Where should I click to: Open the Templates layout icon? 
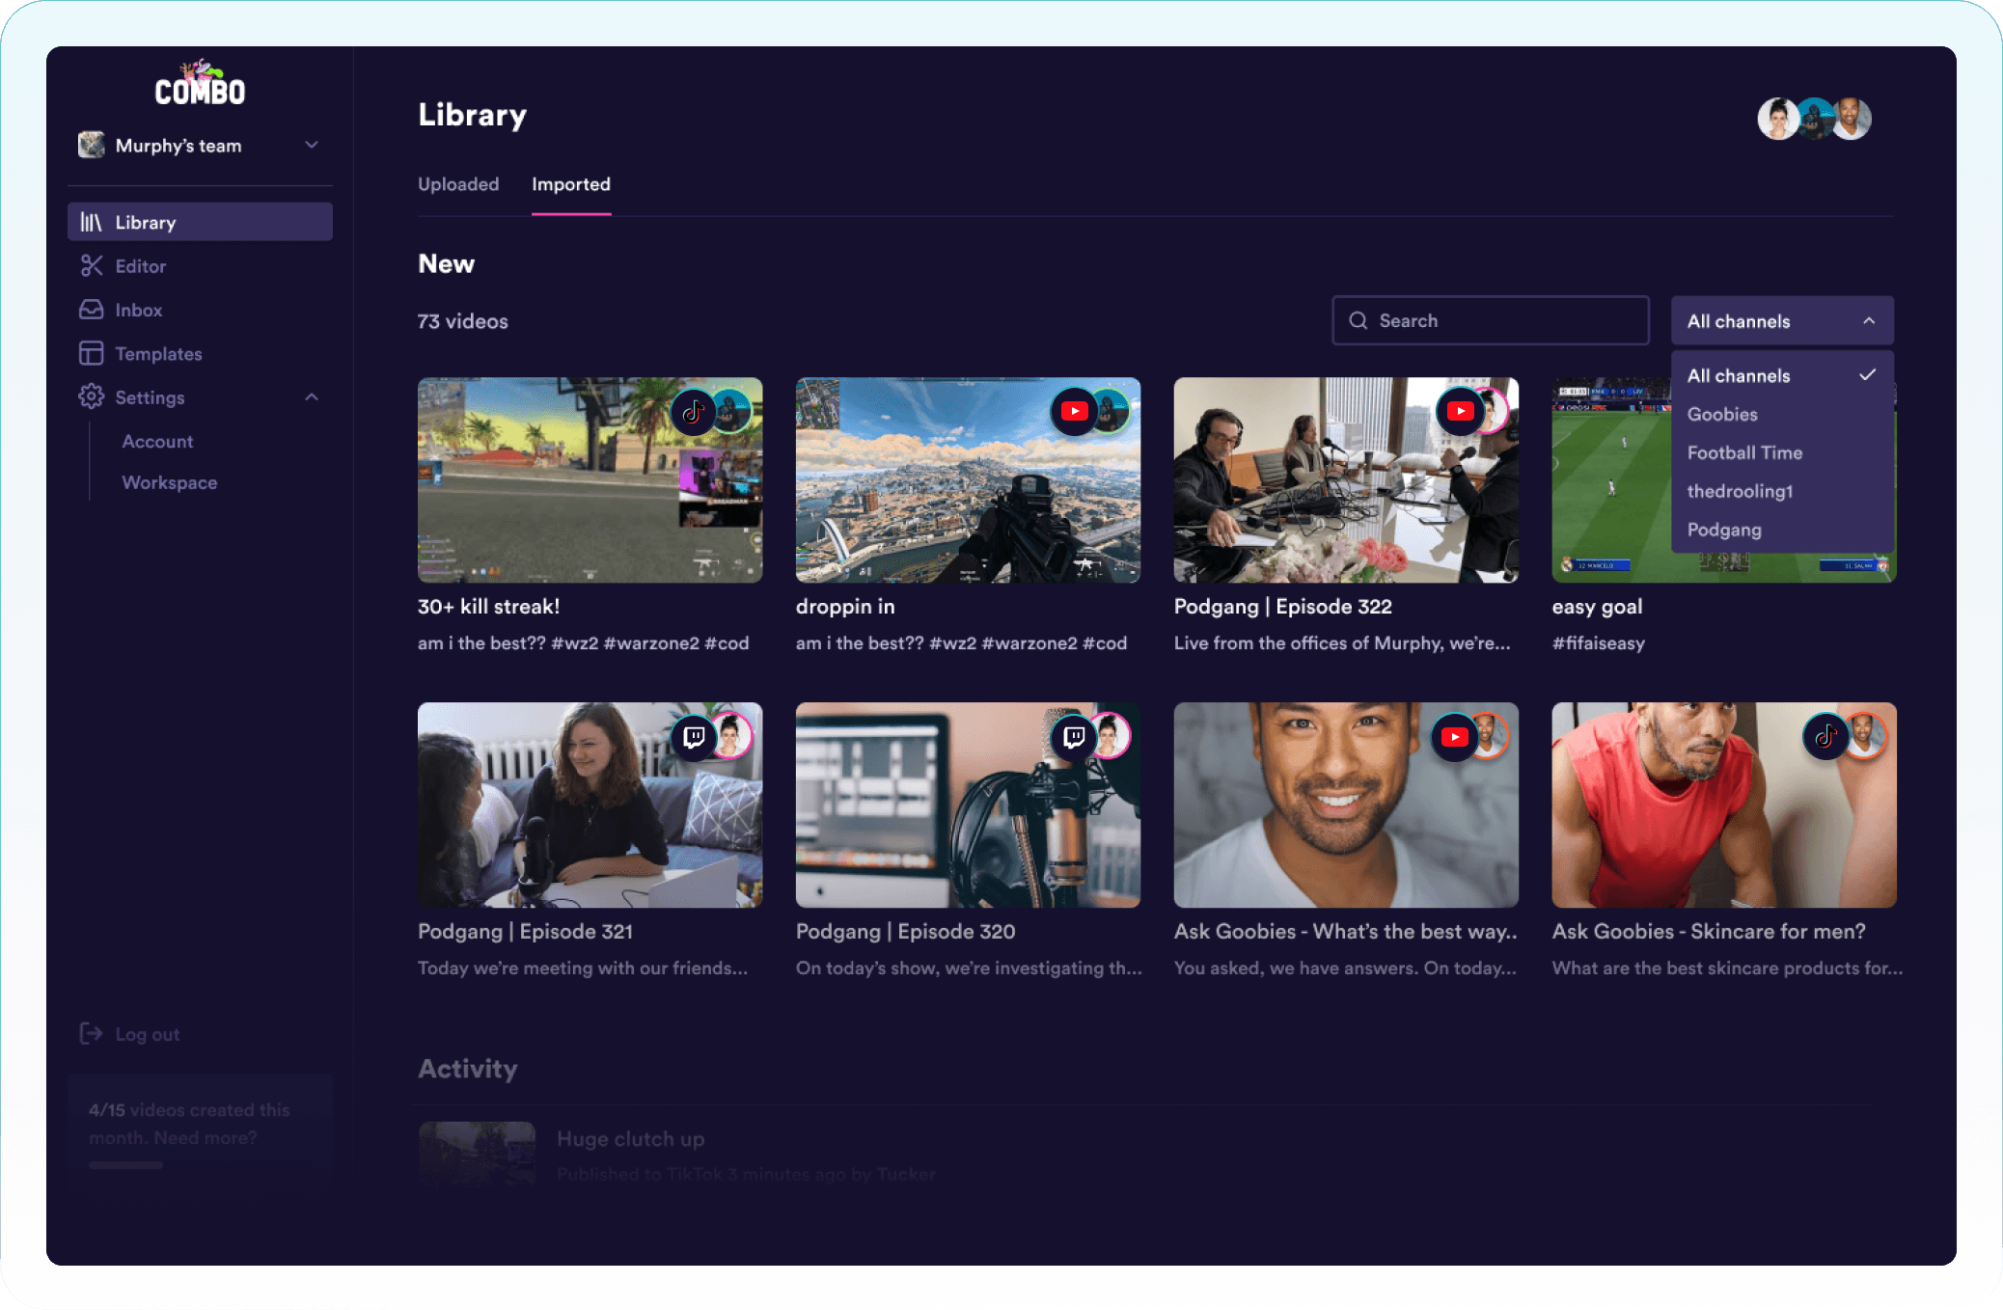point(92,353)
